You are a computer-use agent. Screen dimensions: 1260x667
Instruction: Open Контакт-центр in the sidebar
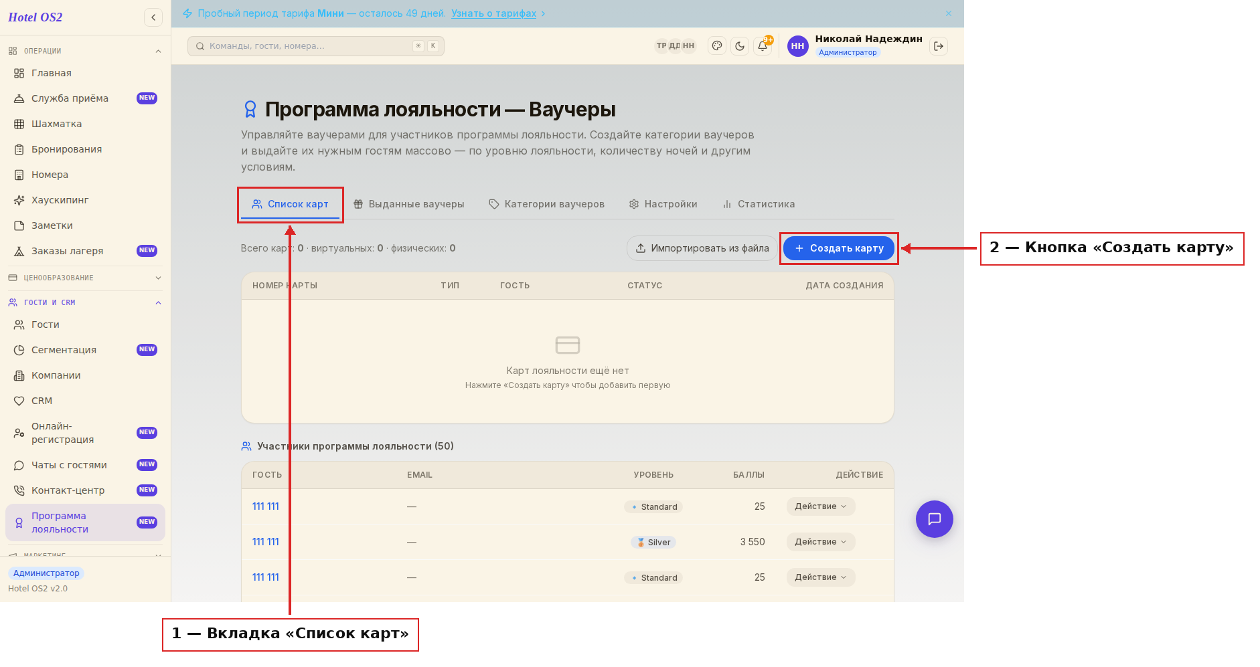[x=85, y=490]
